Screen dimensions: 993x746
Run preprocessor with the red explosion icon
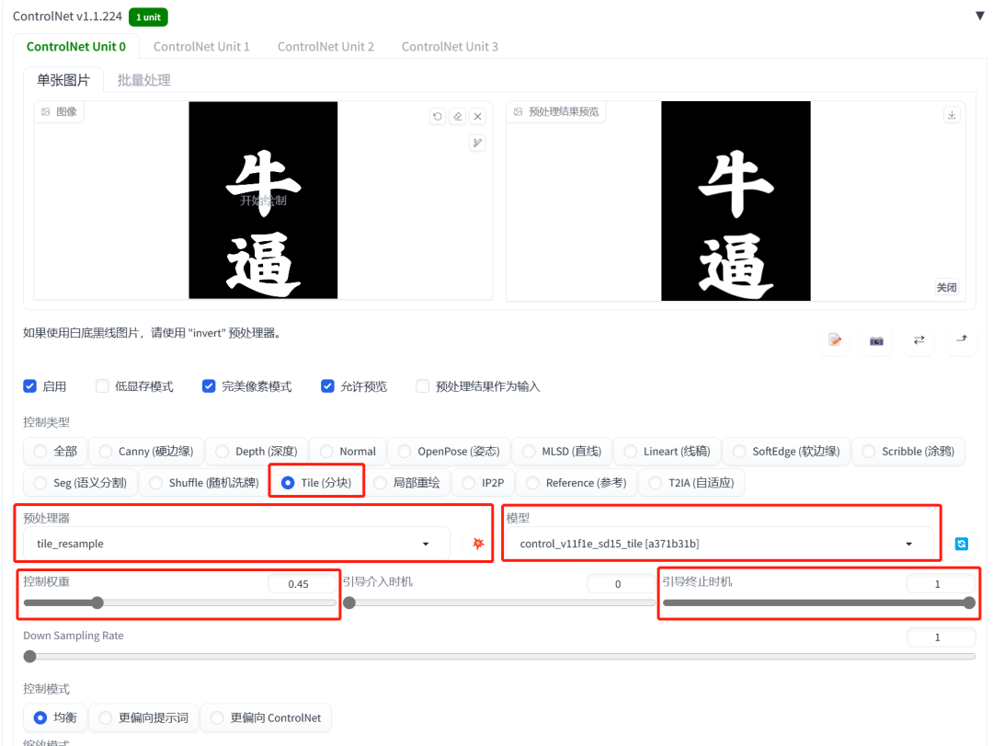click(478, 544)
